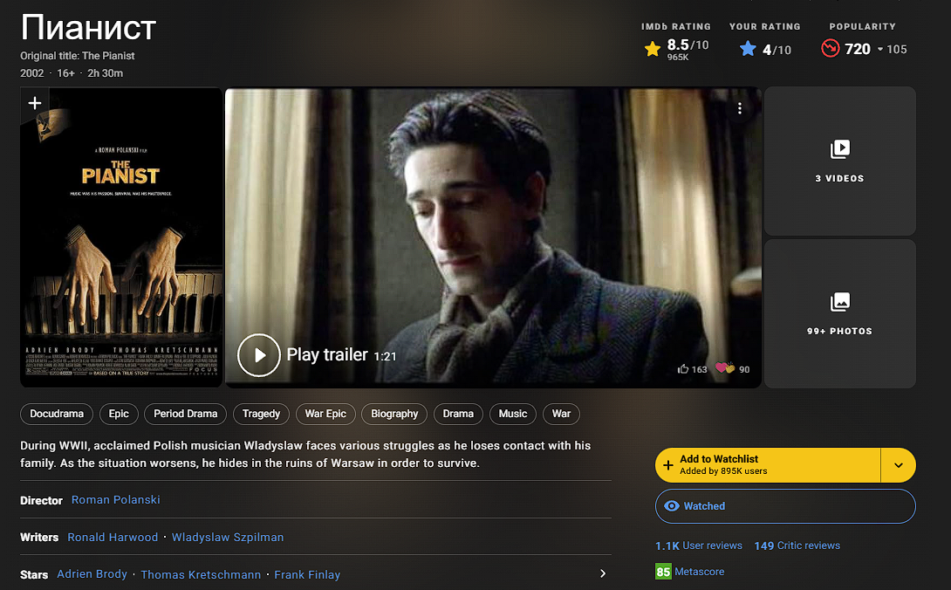Click the Add to Watchlist button
Viewport: 951px width, 590px height.
point(768,465)
